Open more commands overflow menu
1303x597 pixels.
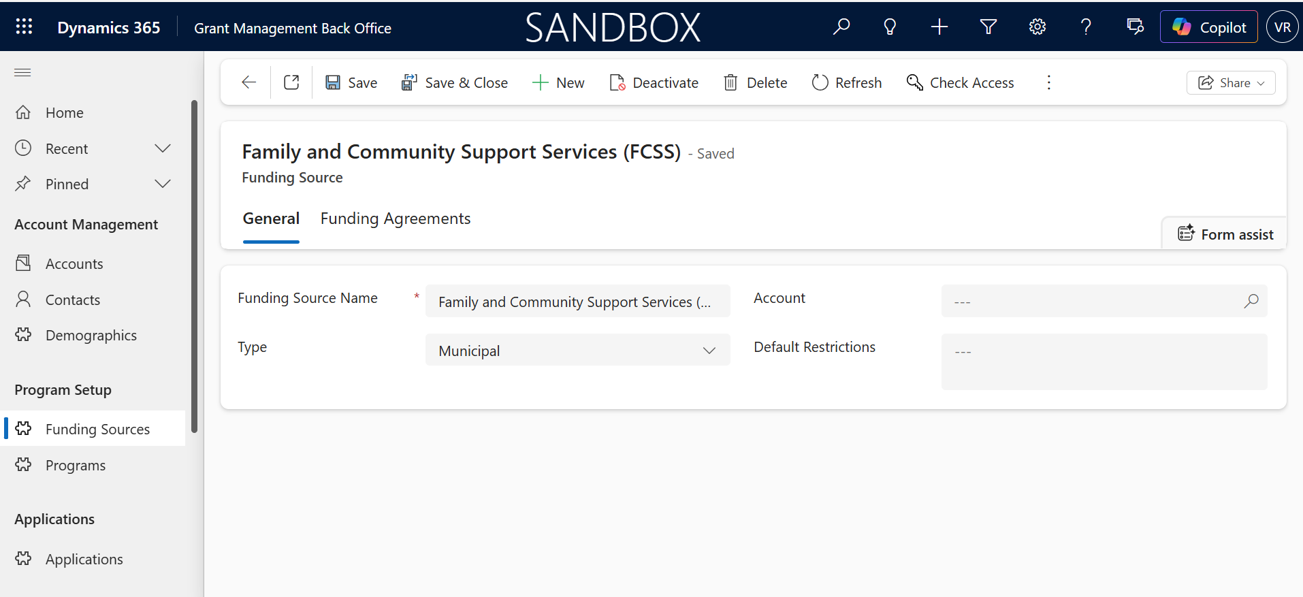point(1048,82)
